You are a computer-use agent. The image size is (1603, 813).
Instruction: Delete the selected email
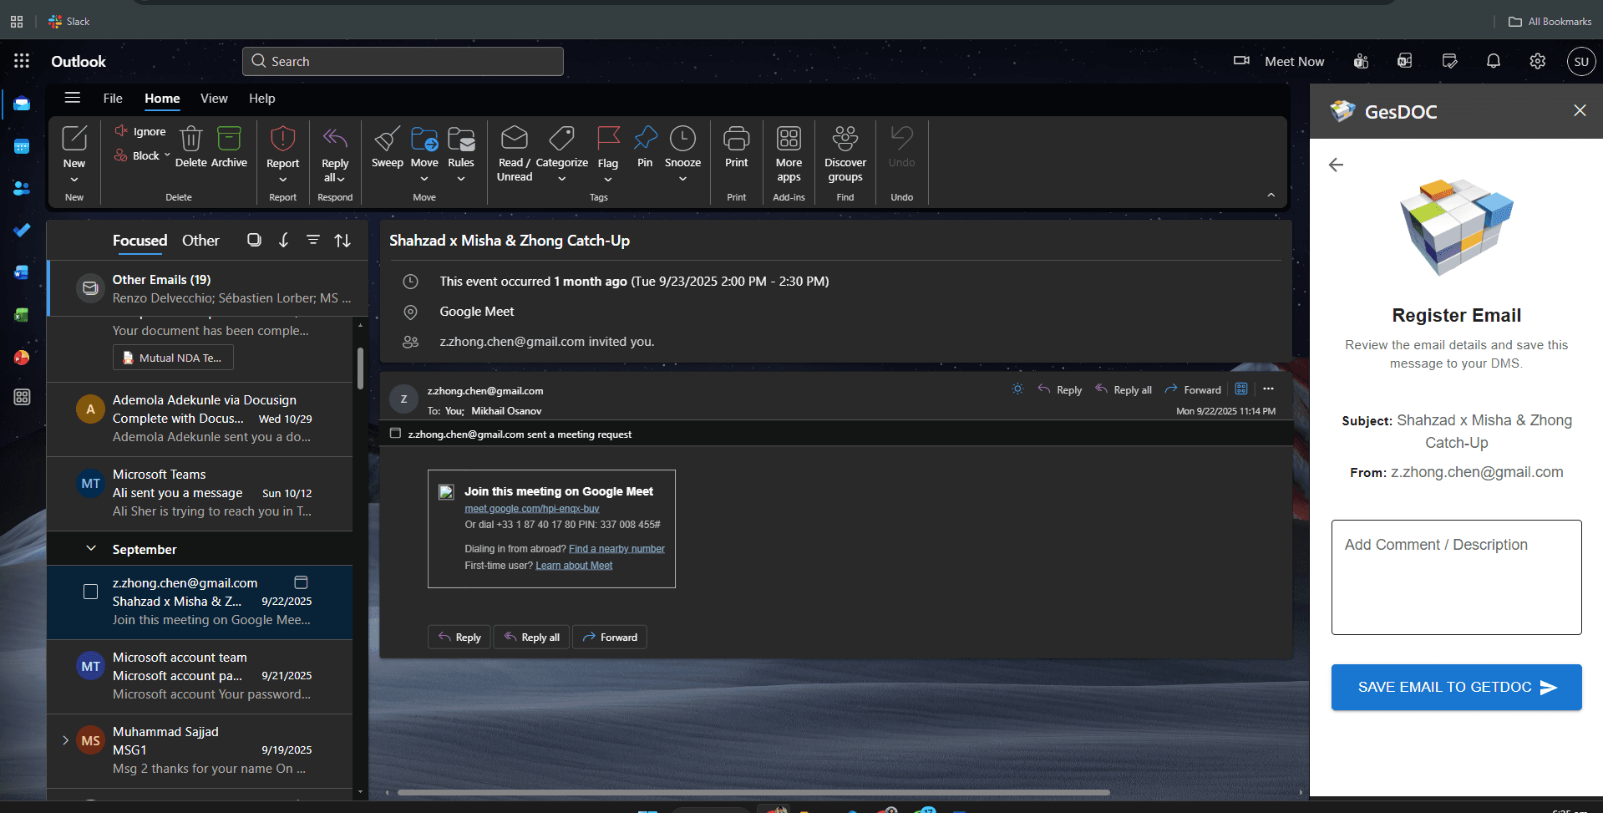click(x=190, y=147)
